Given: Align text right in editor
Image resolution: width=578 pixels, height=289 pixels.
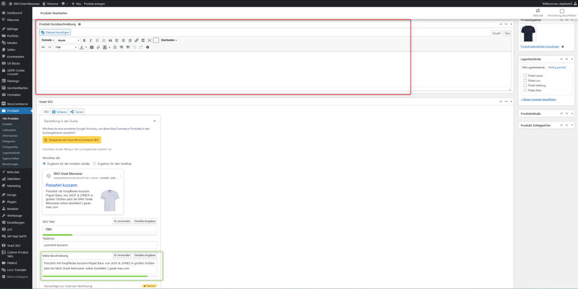Looking at the screenshot, I should click(130, 40).
